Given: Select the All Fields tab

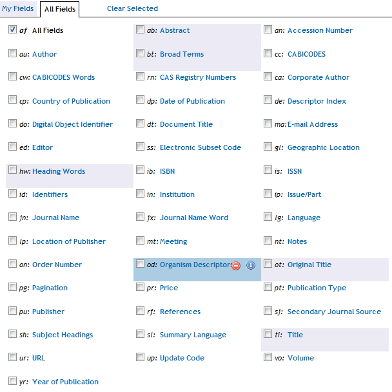Looking at the screenshot, I should click(60, 9).
